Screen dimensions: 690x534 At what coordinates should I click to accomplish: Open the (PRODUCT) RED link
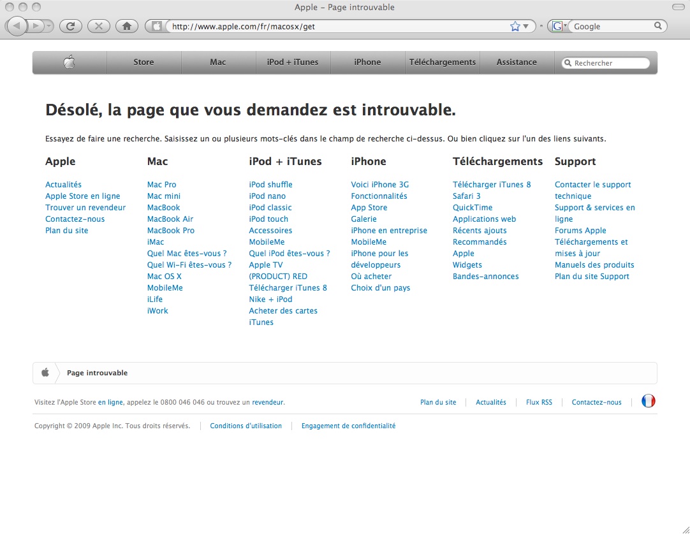coord(278,276)
